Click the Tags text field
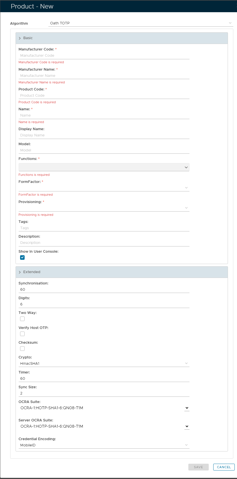 pyautogui.click(x=104, y=228)
